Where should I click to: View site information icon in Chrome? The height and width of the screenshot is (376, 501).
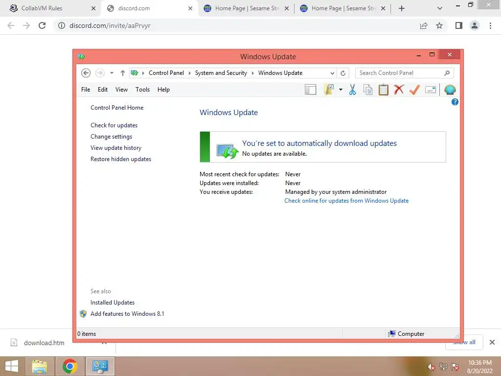61,25
